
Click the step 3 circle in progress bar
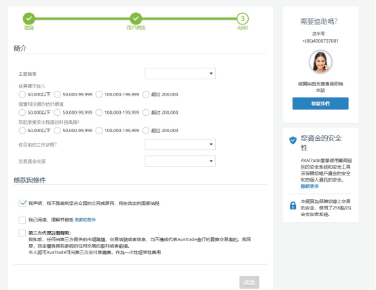coord(242,18)
